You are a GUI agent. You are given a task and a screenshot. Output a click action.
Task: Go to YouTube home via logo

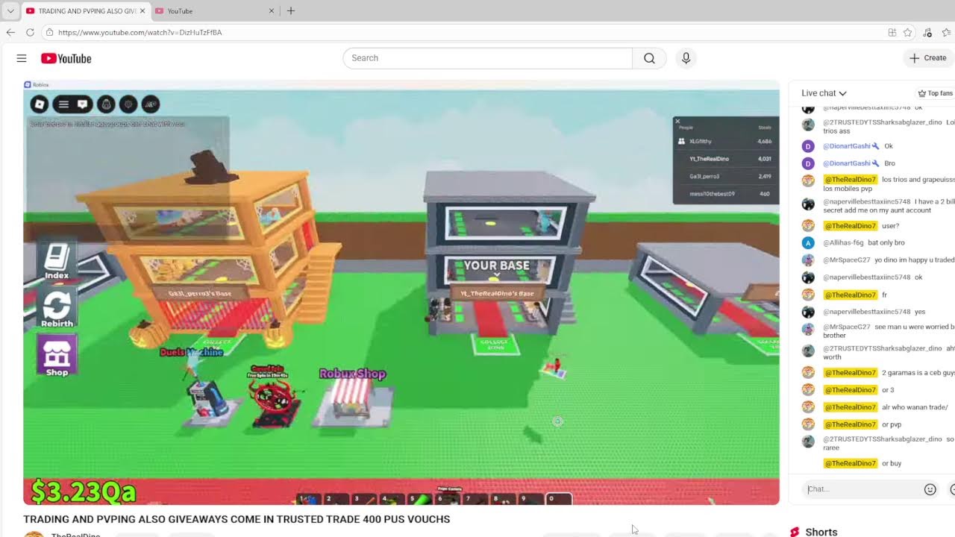(66, 58)
